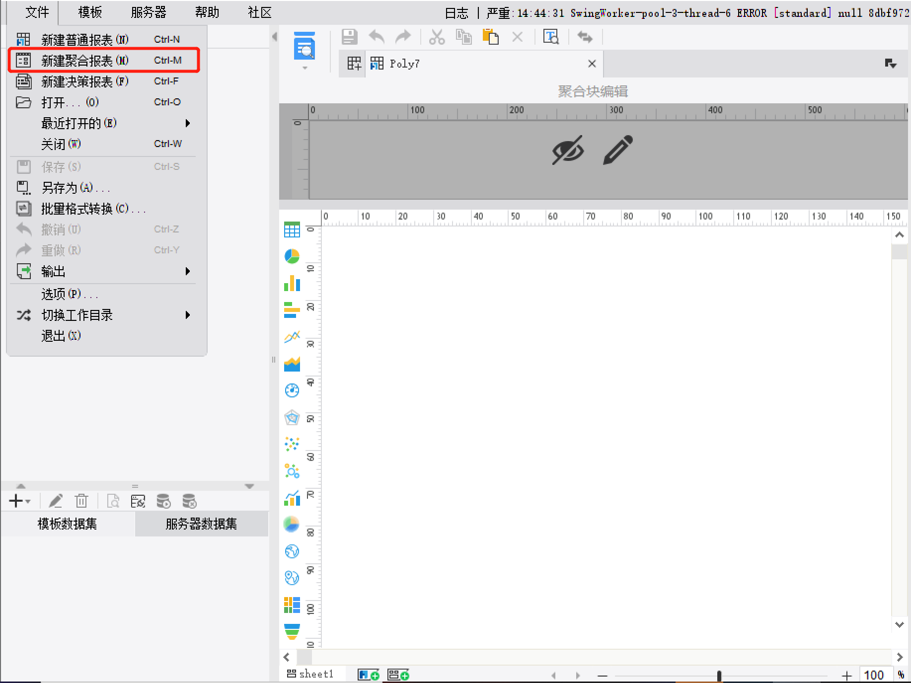
Task: Choose 新建聚合报表 from the menu
Action: (x=104, y=60)
